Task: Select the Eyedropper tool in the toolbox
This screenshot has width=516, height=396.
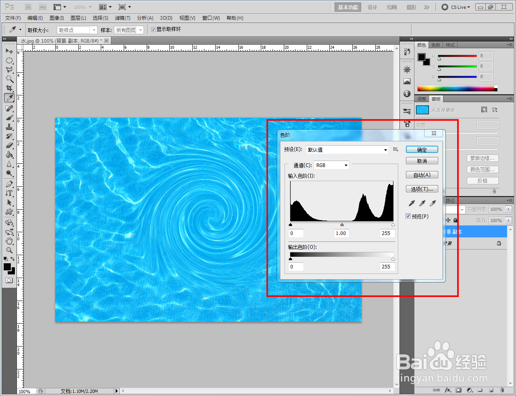Action: 9,98
